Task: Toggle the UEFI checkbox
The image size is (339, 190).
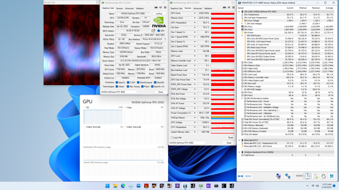Action: click(159, 31)
